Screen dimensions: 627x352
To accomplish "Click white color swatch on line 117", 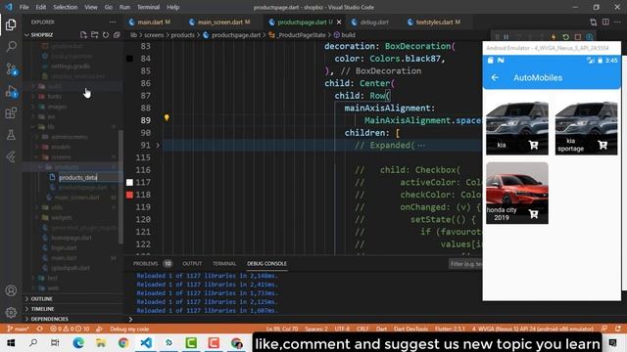I will click(129, 183).
